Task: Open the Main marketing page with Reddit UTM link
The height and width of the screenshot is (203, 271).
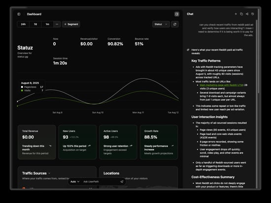Action: click(222, 85)
